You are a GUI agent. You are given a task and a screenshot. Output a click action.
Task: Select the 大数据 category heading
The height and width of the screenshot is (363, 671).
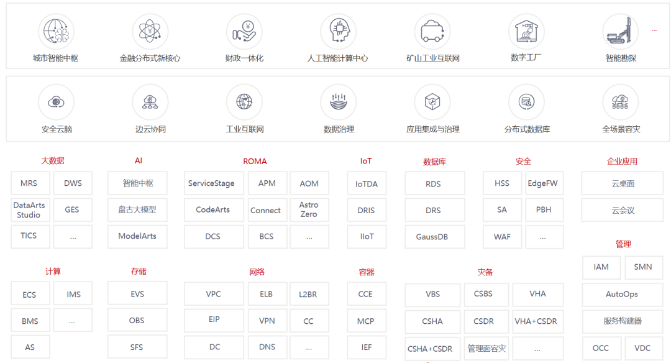pos(53,160)
